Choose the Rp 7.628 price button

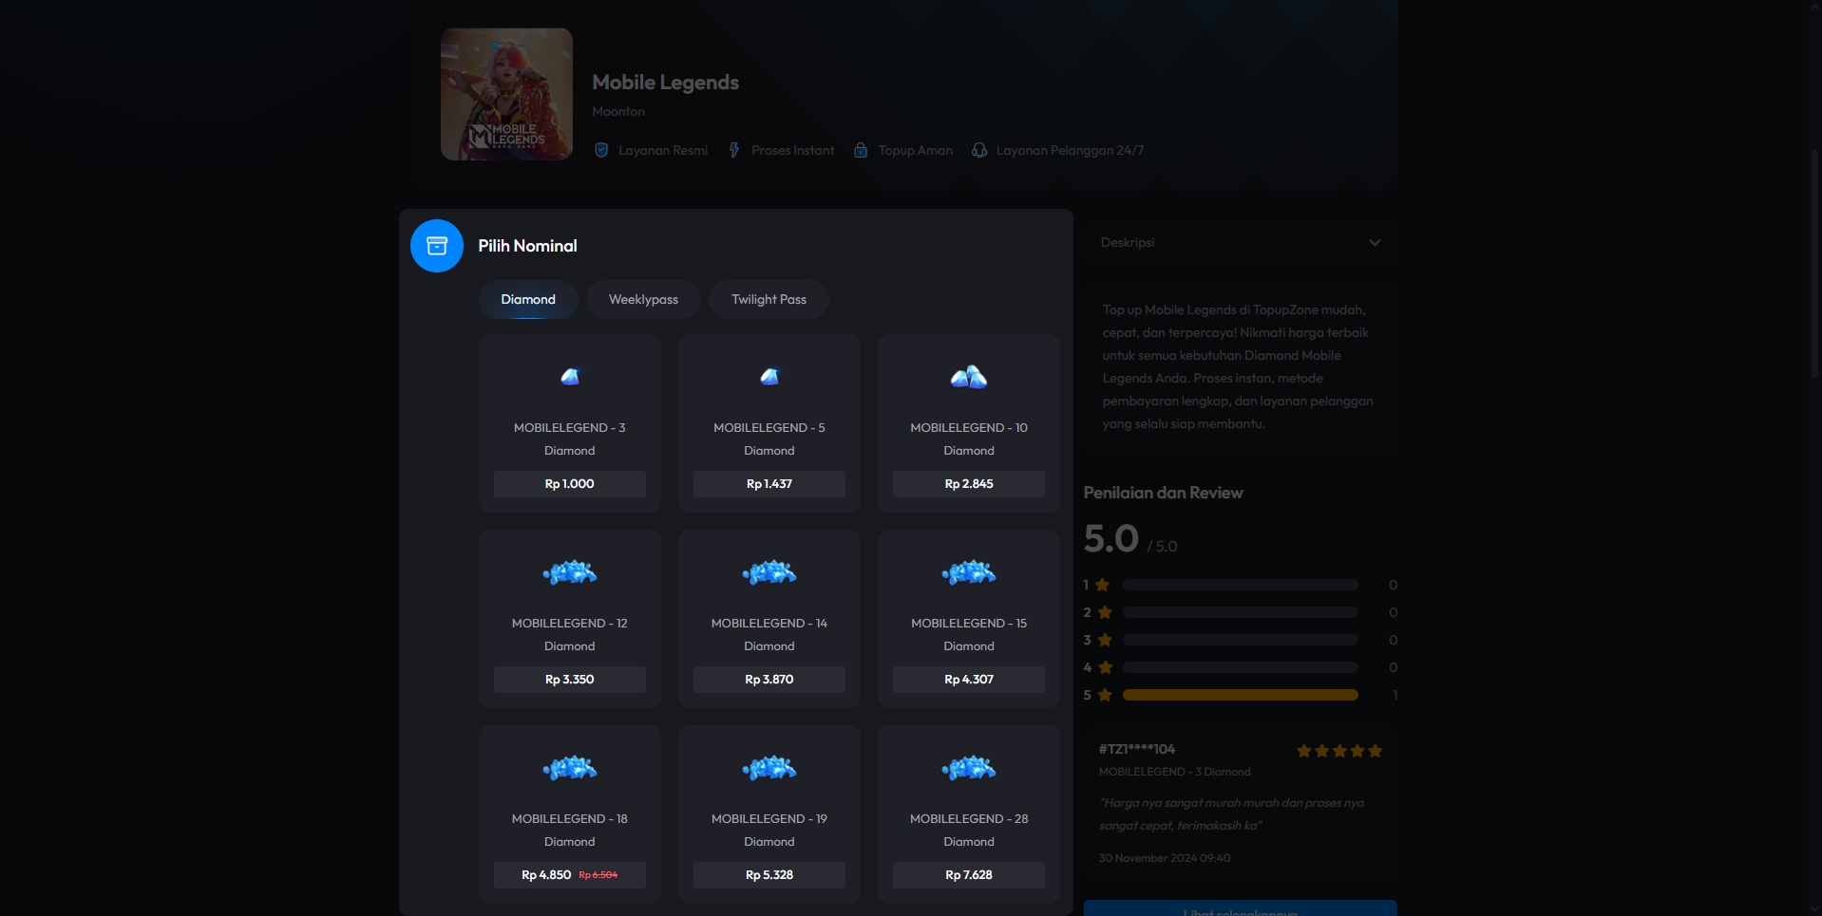point(969,875)
